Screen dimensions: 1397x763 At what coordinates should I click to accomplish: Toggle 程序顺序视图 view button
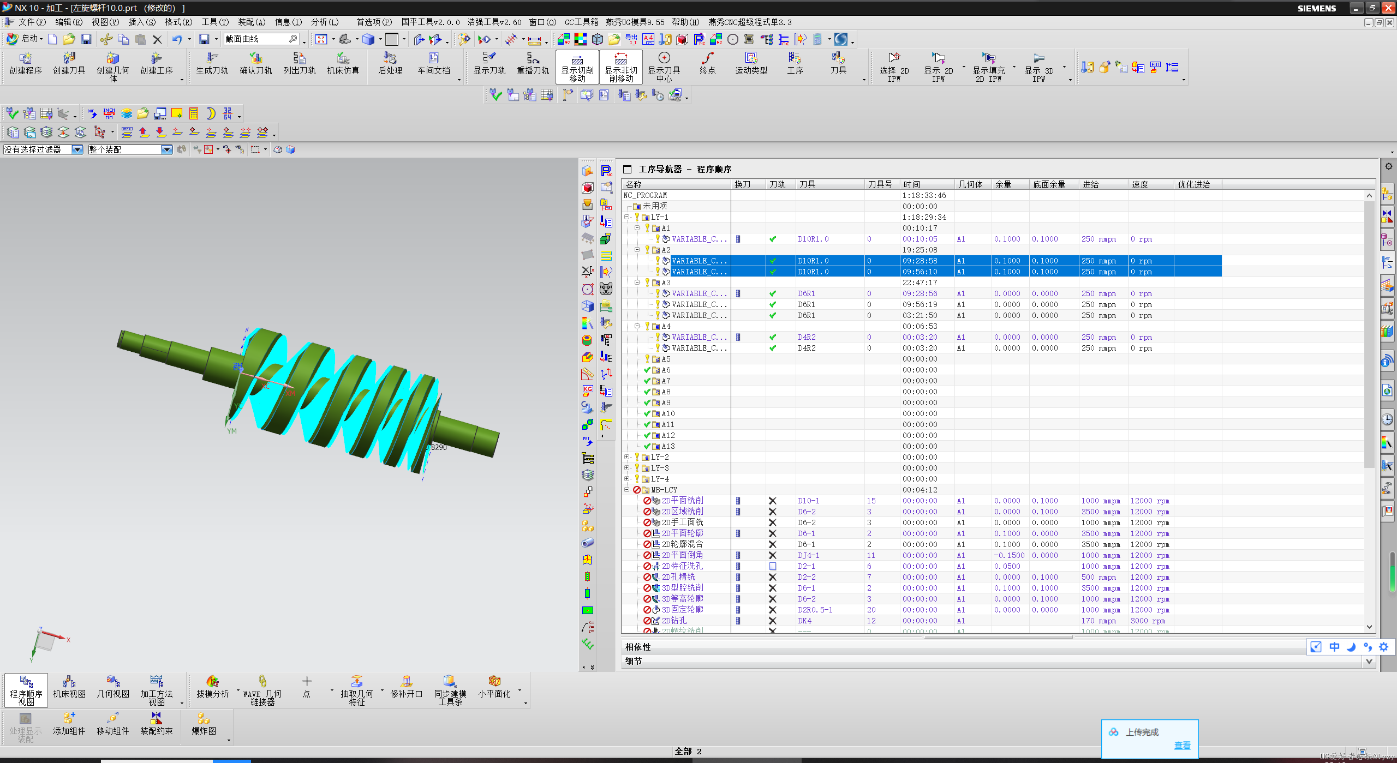26,690
